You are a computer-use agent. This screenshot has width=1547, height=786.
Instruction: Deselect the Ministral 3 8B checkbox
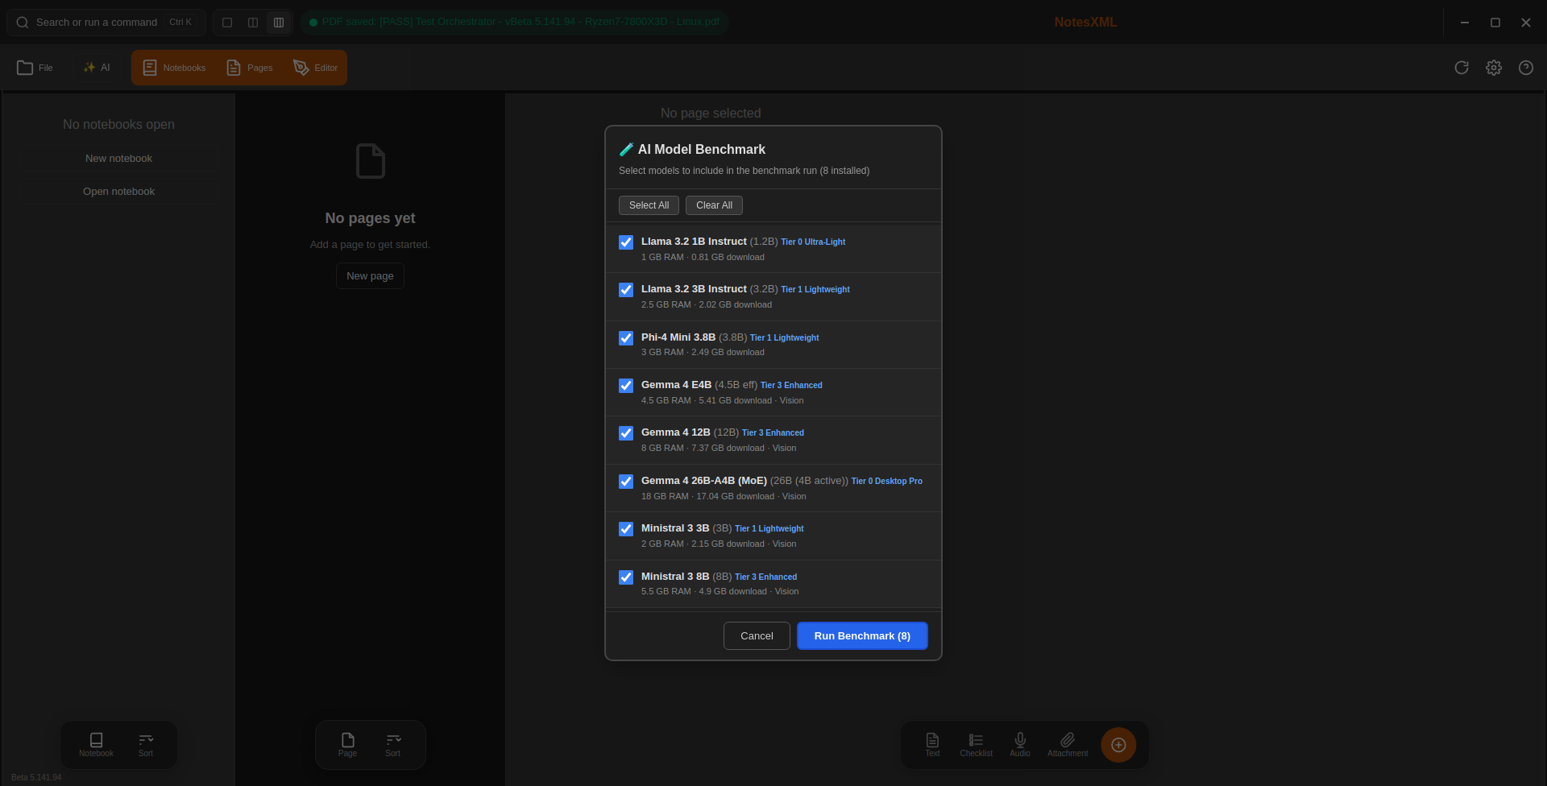pos(626,577)
